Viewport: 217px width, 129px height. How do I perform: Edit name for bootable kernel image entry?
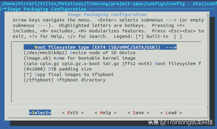pyautogui.click(x=80, y=58)
